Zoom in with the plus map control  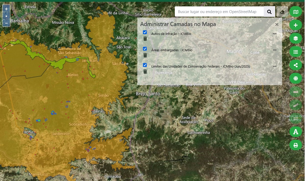(6, 9)
